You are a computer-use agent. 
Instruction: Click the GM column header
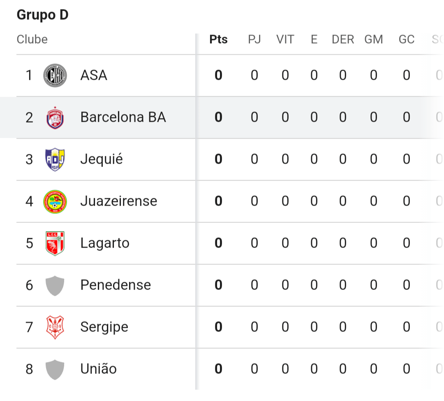tap(373, 39)
